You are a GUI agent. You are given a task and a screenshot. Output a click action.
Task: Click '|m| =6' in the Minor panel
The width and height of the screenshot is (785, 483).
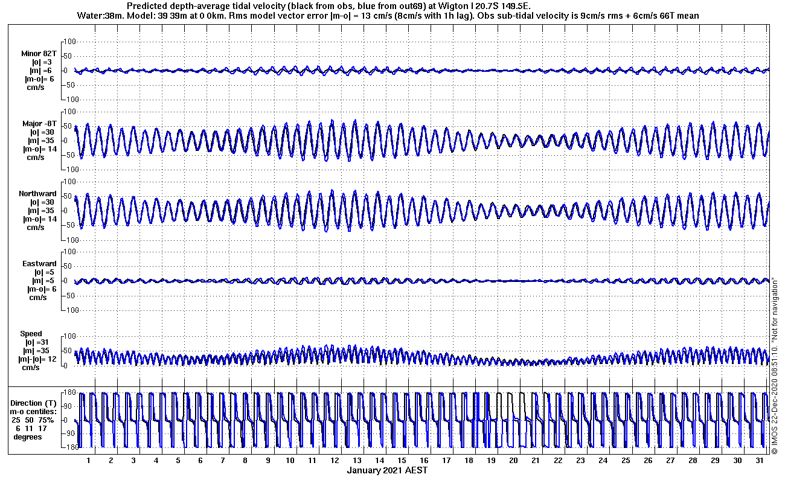pos(42,71)
